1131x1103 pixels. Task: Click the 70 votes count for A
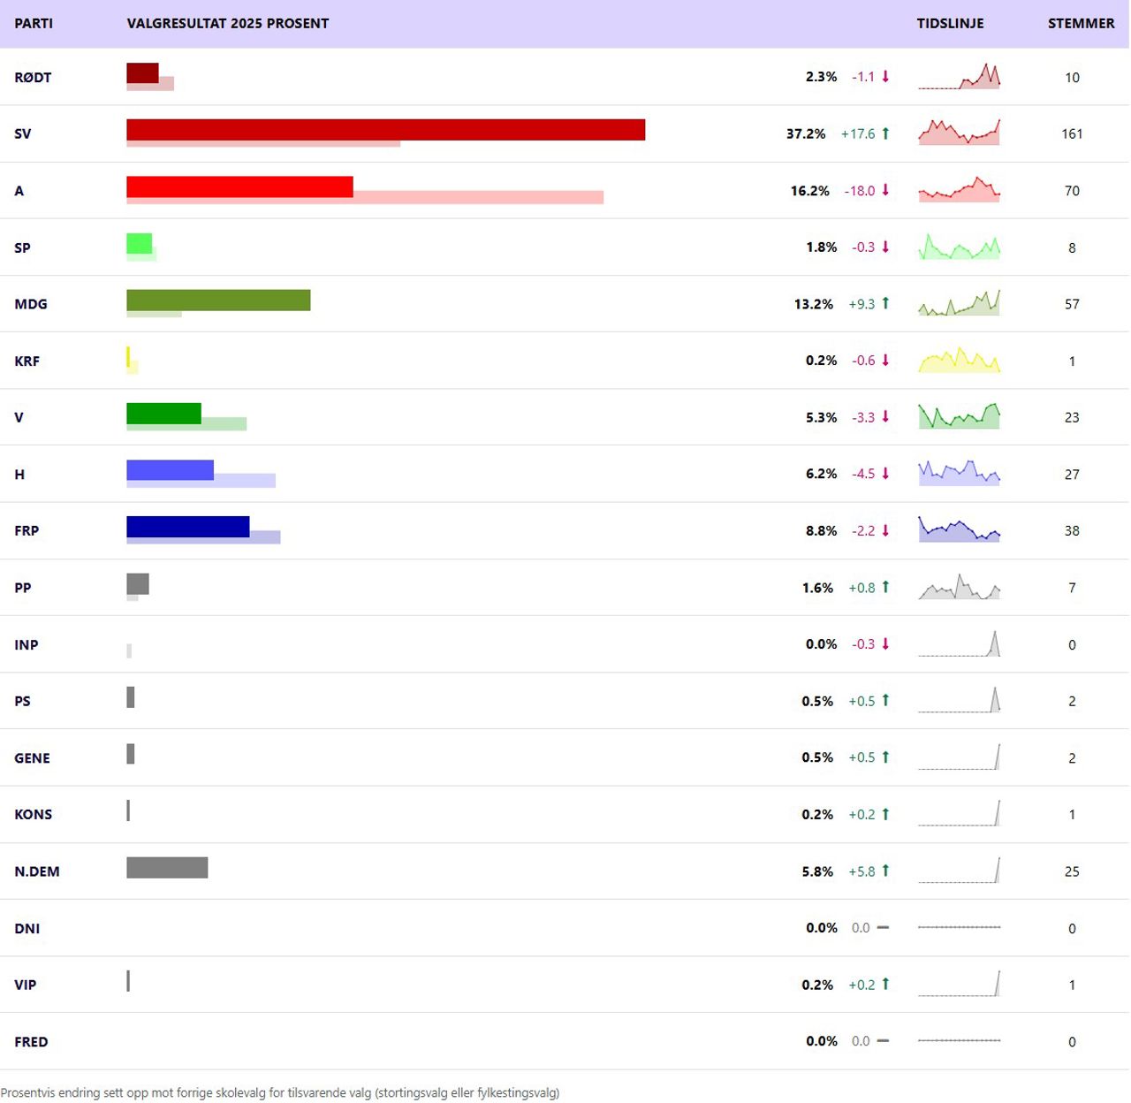(1072, 190)
